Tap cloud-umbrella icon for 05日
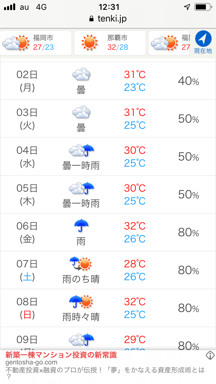216x384 pixels. click(81, 188)
